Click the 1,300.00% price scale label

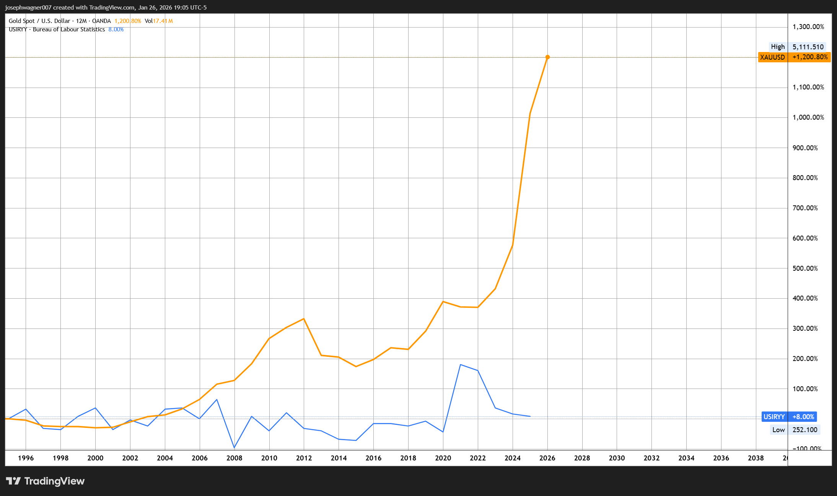(x=808, y=27)
